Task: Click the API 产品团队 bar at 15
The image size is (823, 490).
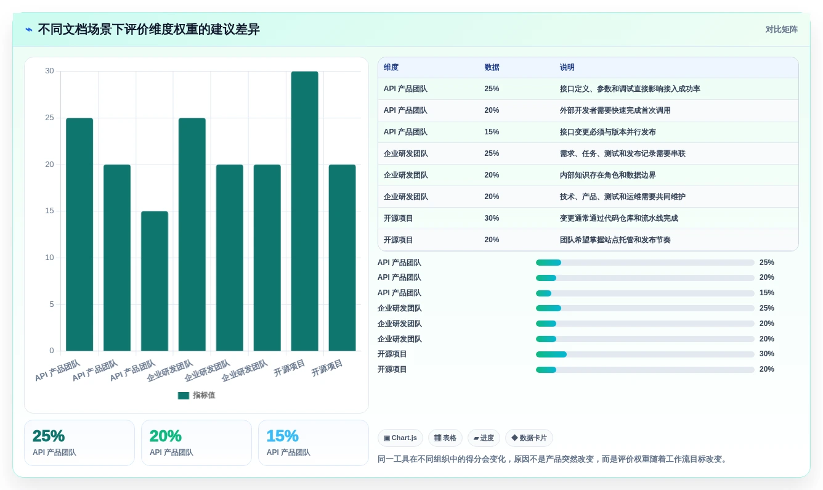Action: click(155, 281)
